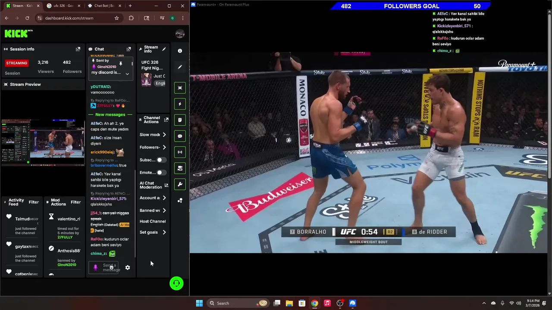Click the document sidebar icon
This screenshot has height=310, width=552.
[x=180, y=120]
